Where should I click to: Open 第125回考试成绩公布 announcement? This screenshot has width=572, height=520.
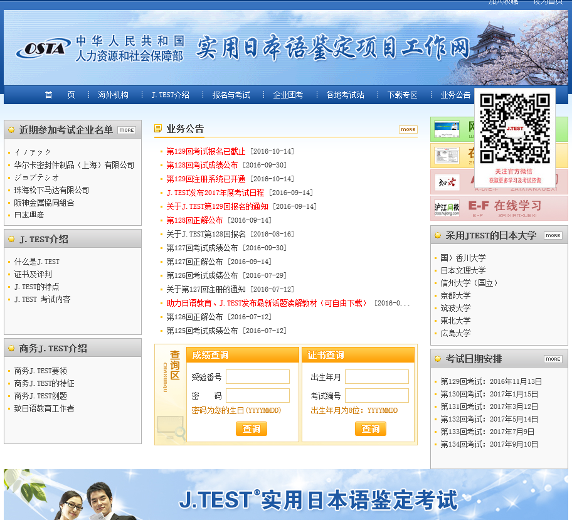(x=202, y=331)
